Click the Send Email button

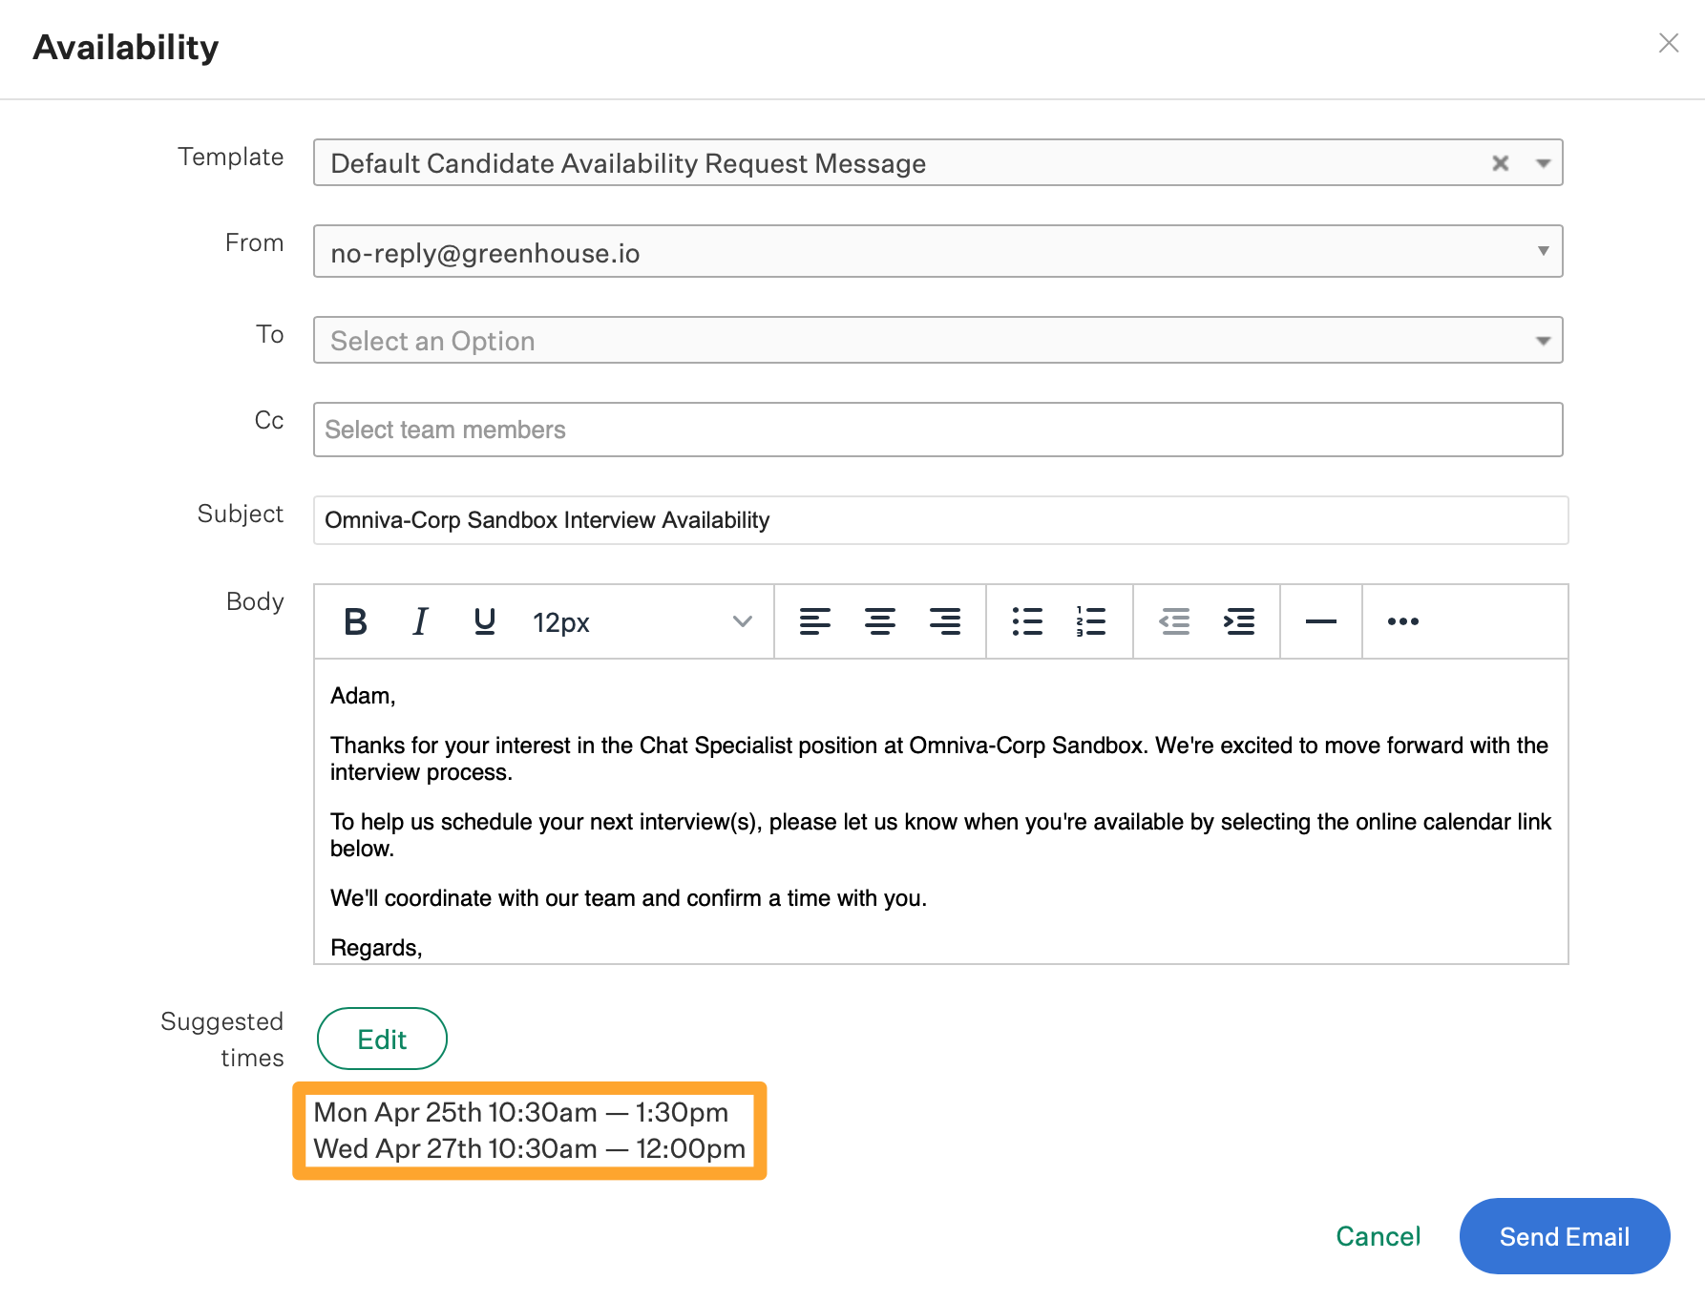pyautogui.click(x=1565, y=1236)
